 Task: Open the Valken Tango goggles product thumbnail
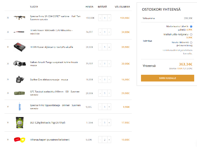(x=19, y=64)
